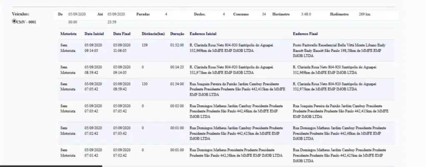Click the Motorista column header
The image size is (426, 167).
coord(68,34)
